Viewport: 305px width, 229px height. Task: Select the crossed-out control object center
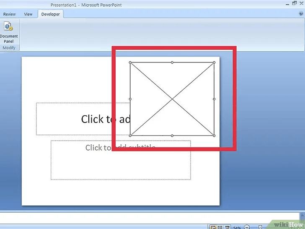coord(172,99)
